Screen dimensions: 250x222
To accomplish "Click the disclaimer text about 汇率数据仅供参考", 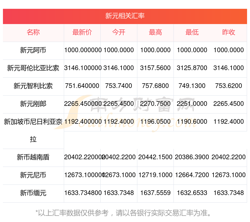I will (x=124, y=213).
